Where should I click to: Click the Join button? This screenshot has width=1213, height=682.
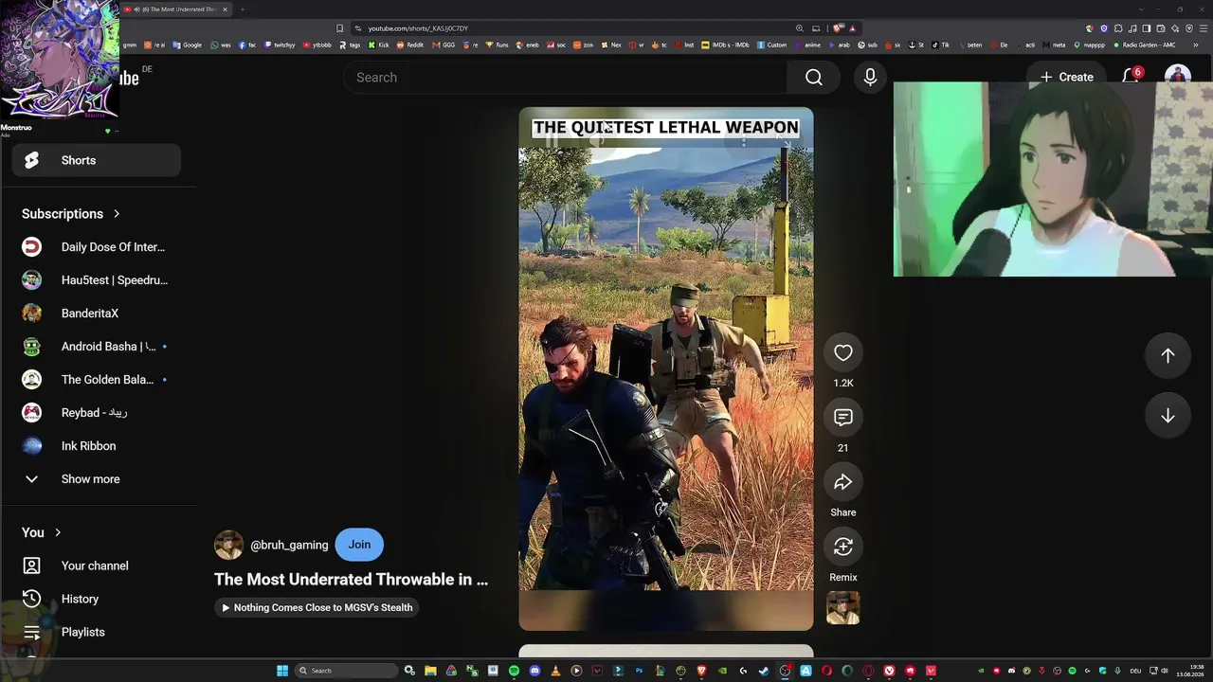click(359, 545)
